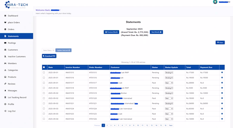This screenshot has height=128, width=233.
Task: Toggle the select-all checkbox in table header
Action: (44, 67)
